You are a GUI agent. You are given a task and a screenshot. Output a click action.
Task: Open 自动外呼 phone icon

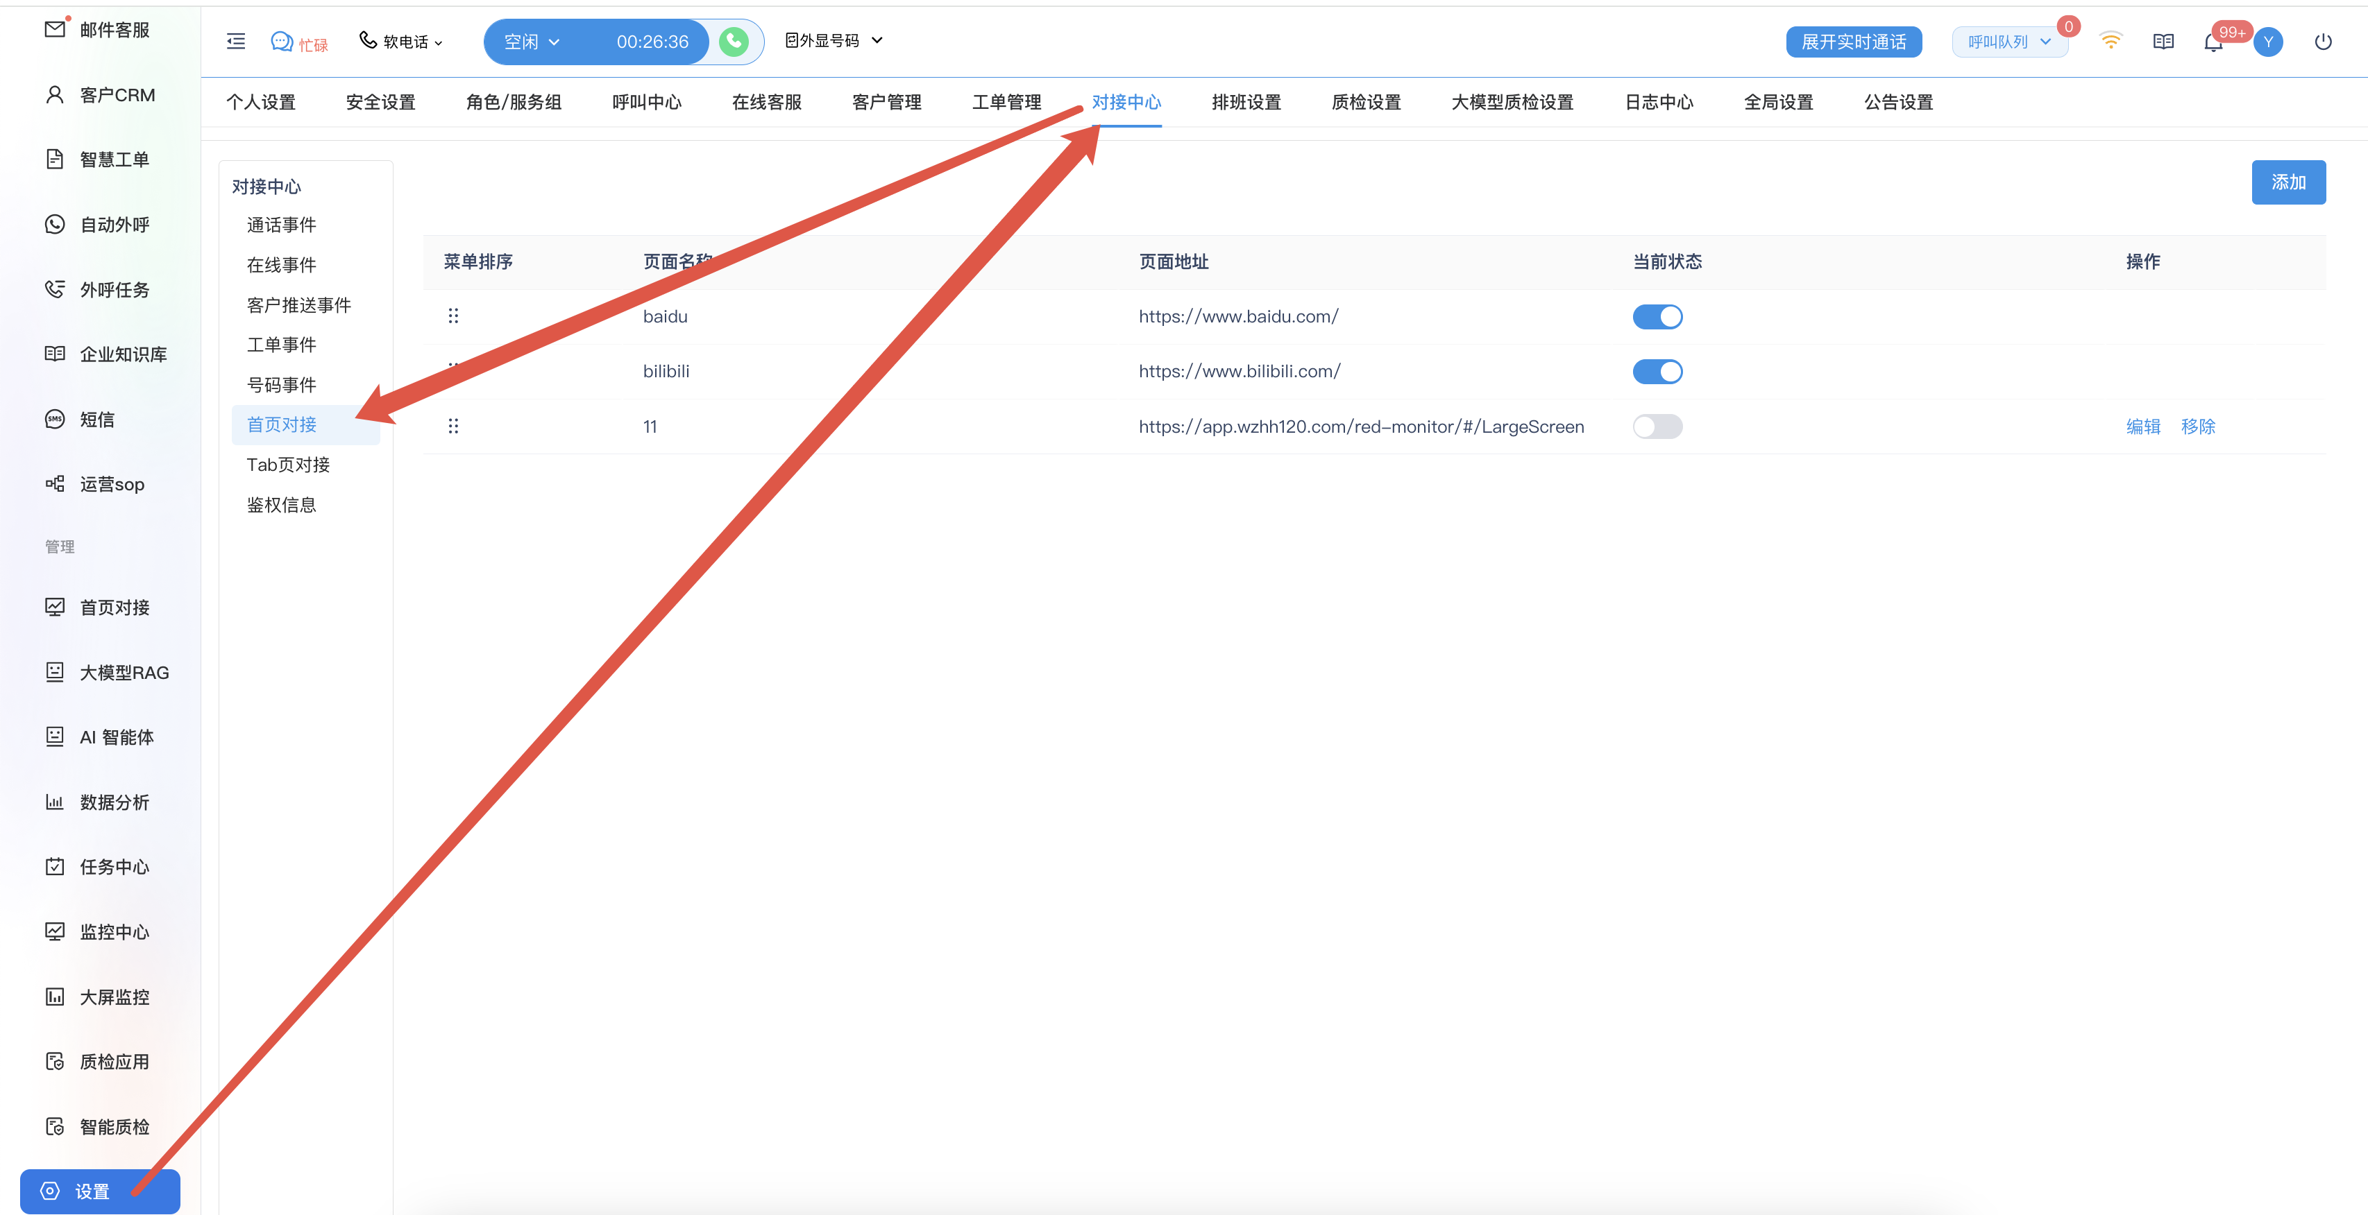pos(55,224)
